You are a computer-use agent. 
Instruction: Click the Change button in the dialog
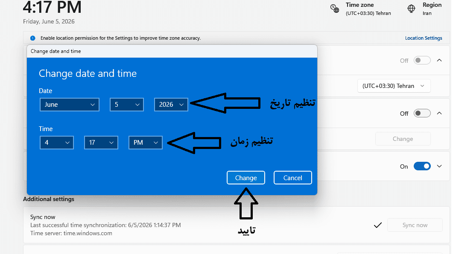coord(246,178)
